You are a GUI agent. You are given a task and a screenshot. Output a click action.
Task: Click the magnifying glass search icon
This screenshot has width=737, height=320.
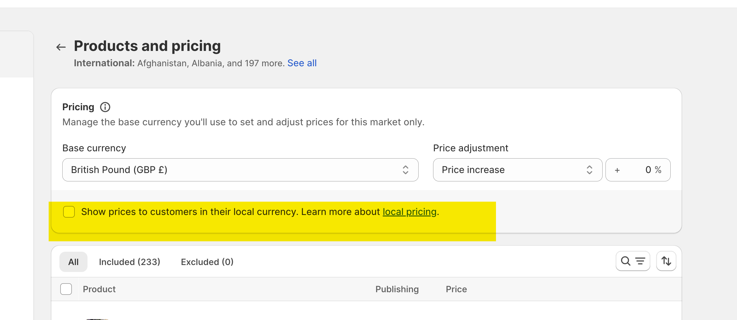point(625,261)
